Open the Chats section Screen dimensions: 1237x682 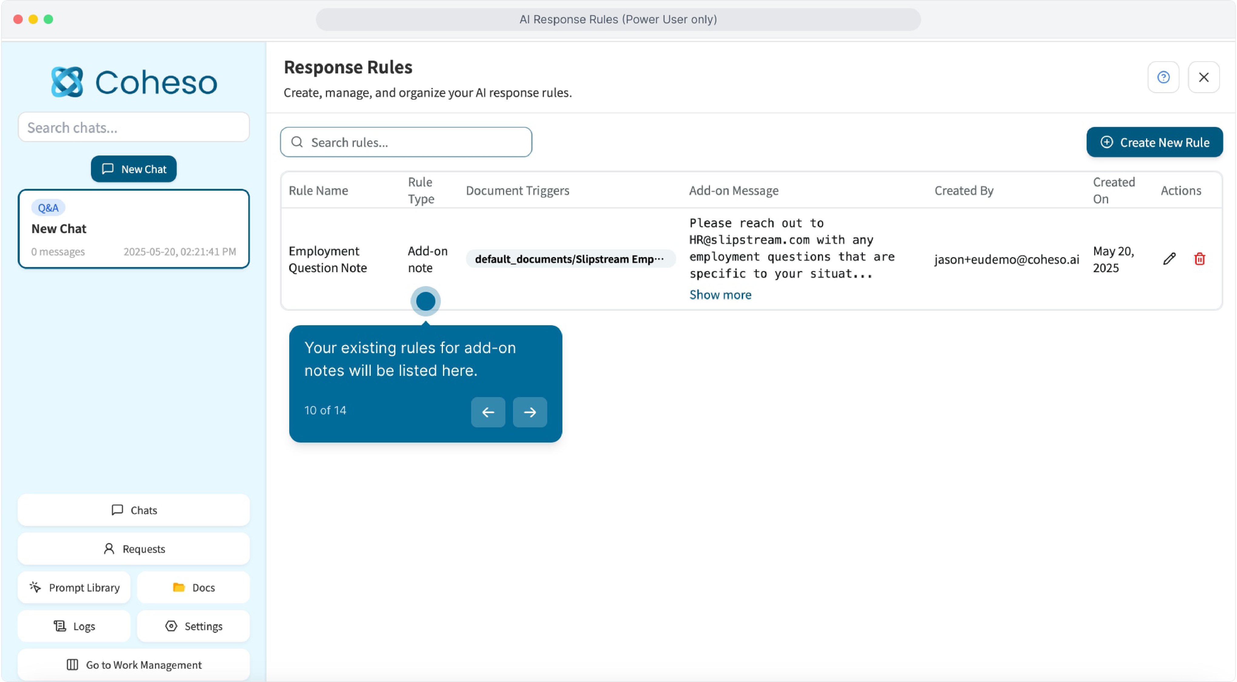click(x=134, y=510)
